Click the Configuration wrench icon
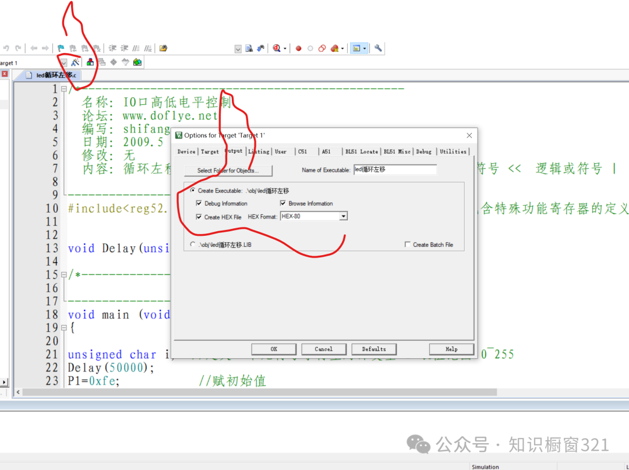 point(379,48)
